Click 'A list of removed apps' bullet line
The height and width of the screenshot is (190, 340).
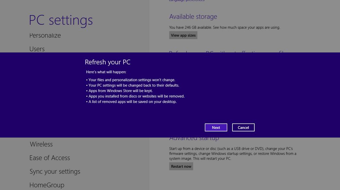[x=131, y=102]
